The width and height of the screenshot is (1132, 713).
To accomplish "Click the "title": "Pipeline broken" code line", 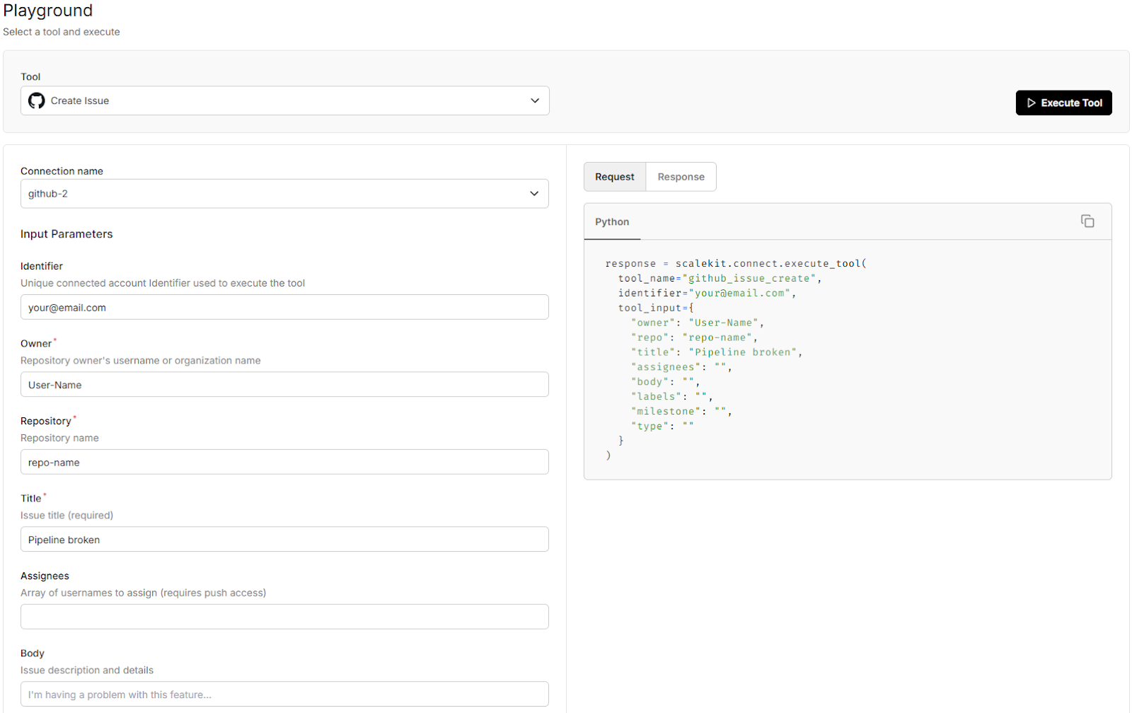I will coord(717,352).
